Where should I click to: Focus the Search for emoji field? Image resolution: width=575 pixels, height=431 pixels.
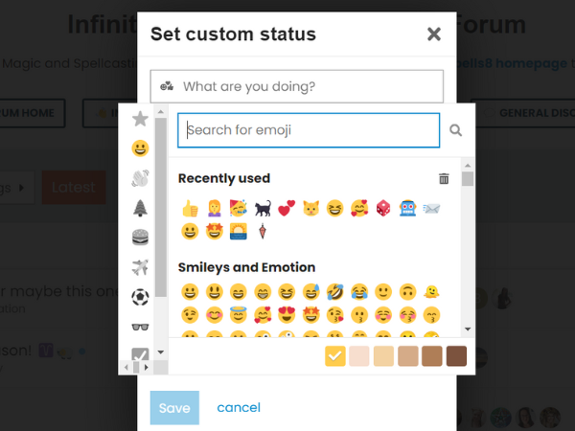point(309,130)
